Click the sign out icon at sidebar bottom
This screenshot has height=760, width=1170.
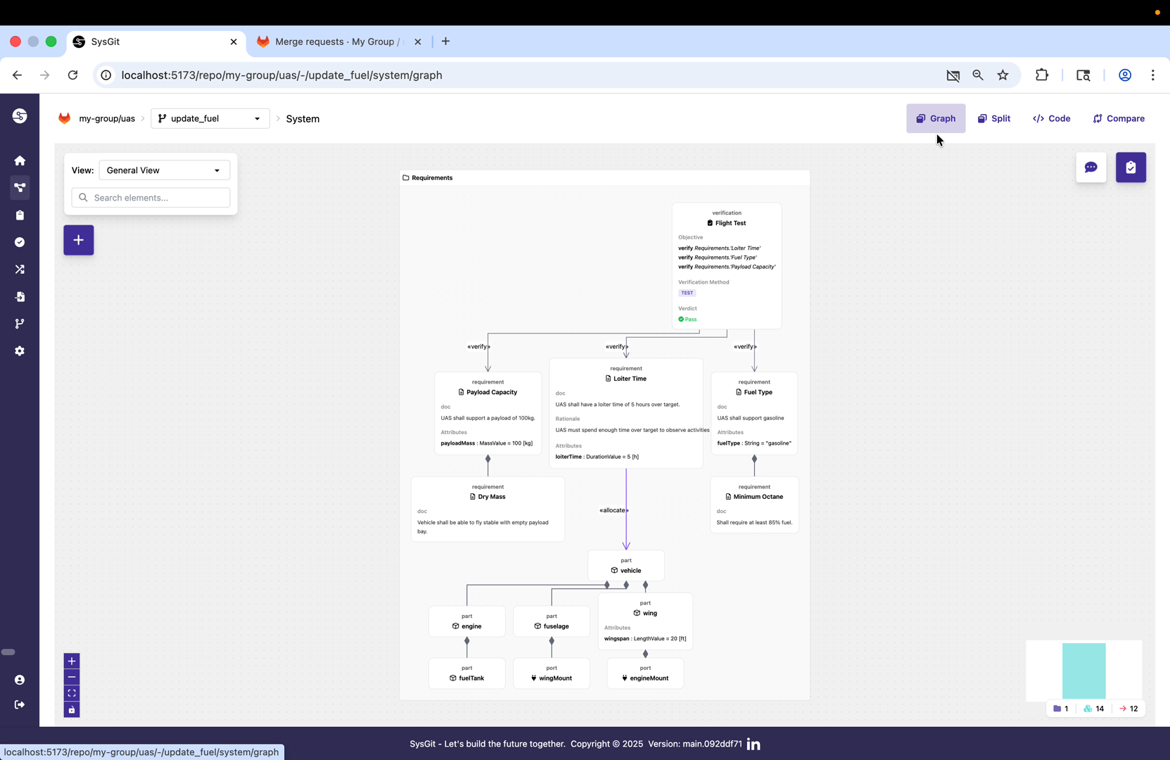pos(20,704)
